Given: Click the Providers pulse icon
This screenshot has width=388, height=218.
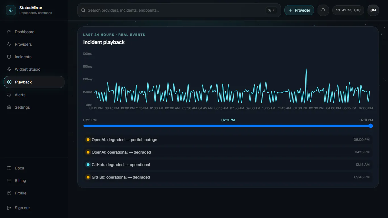Looking at the screenshot, I should [x=9, y=44].
